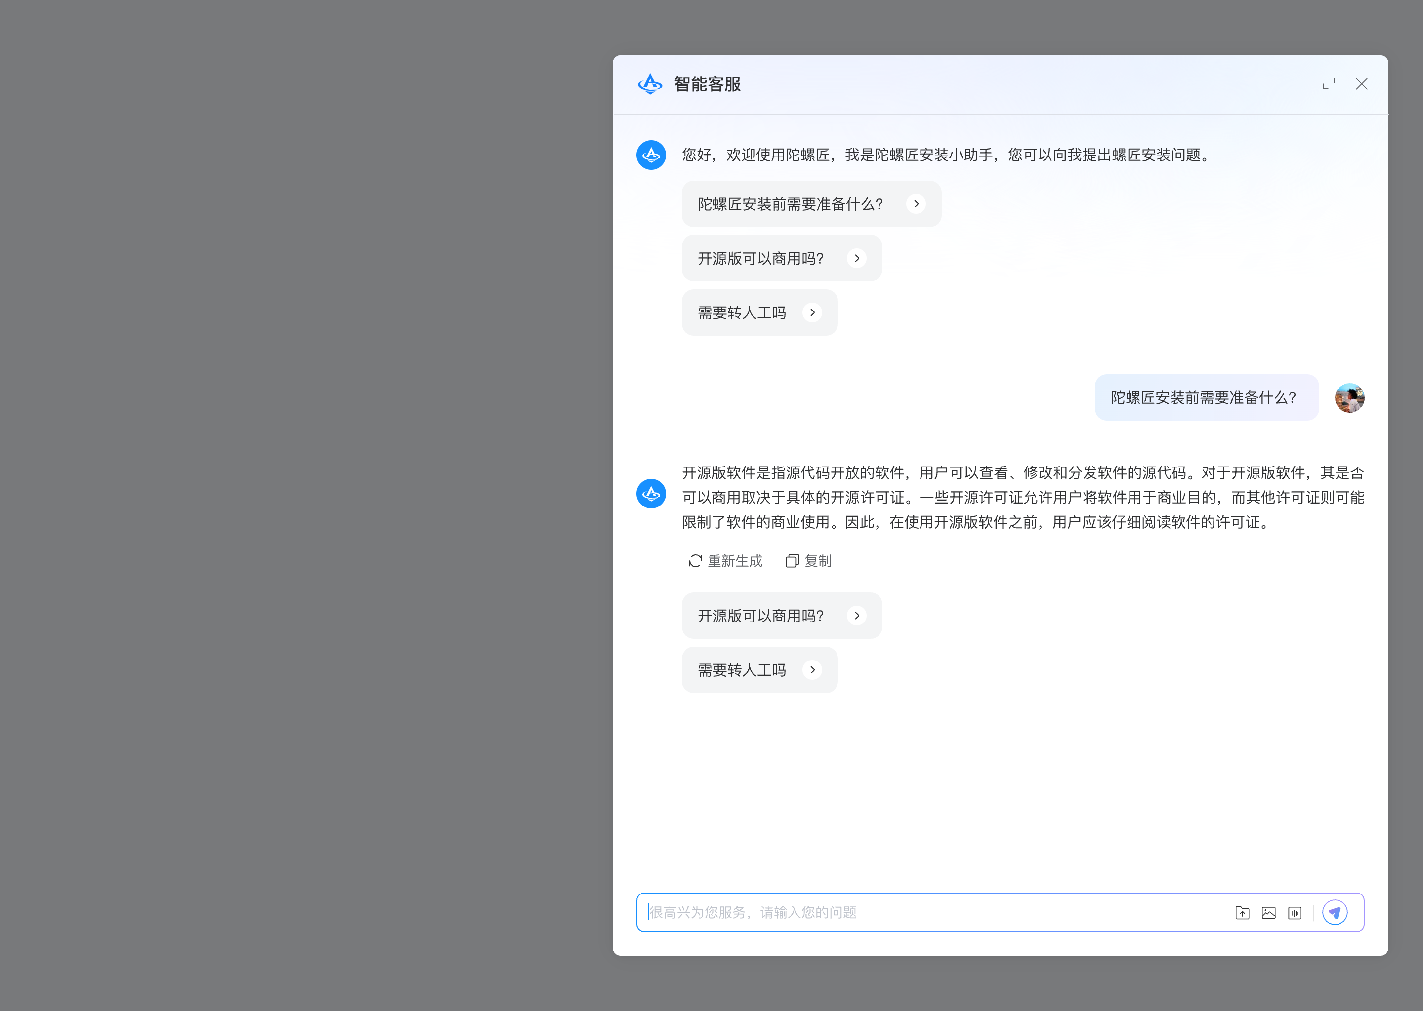The image size is (1423, 1011).
Task: Click the upload file icon
Action: click(1242, 913)
